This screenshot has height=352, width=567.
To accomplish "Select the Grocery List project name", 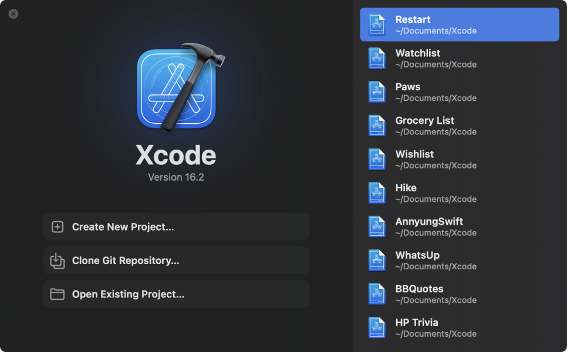I will pos(424,120).
